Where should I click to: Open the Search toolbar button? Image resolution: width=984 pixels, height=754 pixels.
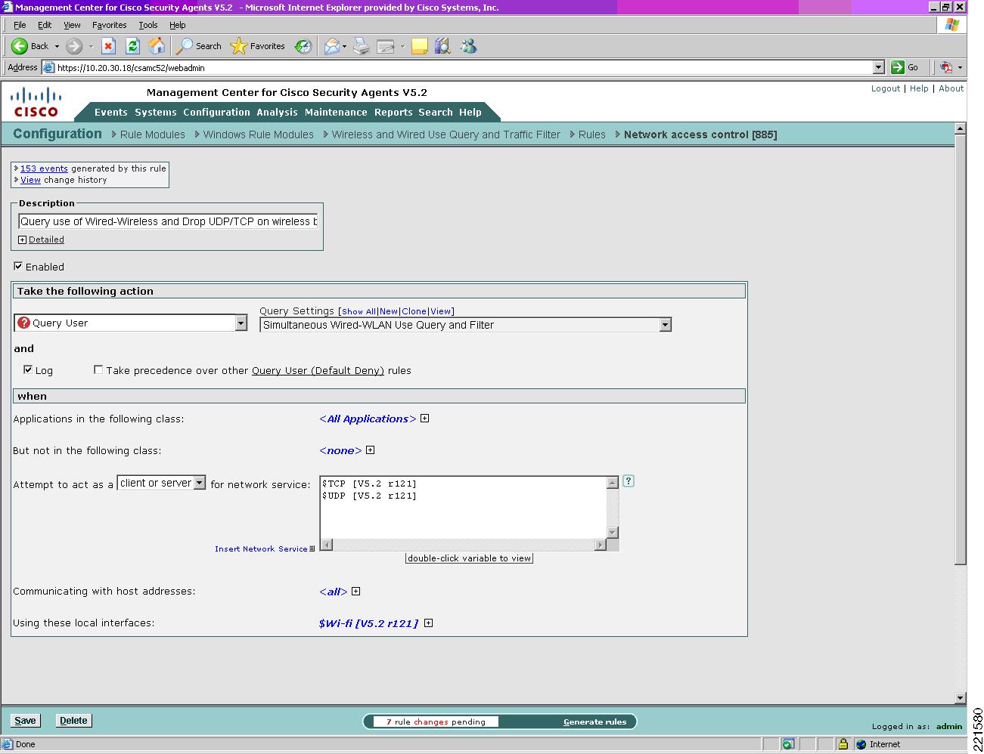(199, 47)
